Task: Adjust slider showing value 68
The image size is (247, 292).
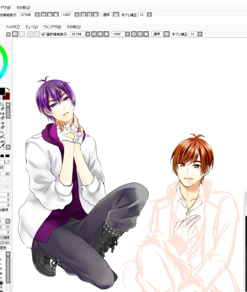Action: pos(5,174)
